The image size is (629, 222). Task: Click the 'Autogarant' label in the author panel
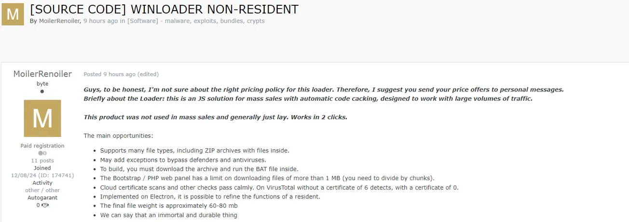[42, 197]
